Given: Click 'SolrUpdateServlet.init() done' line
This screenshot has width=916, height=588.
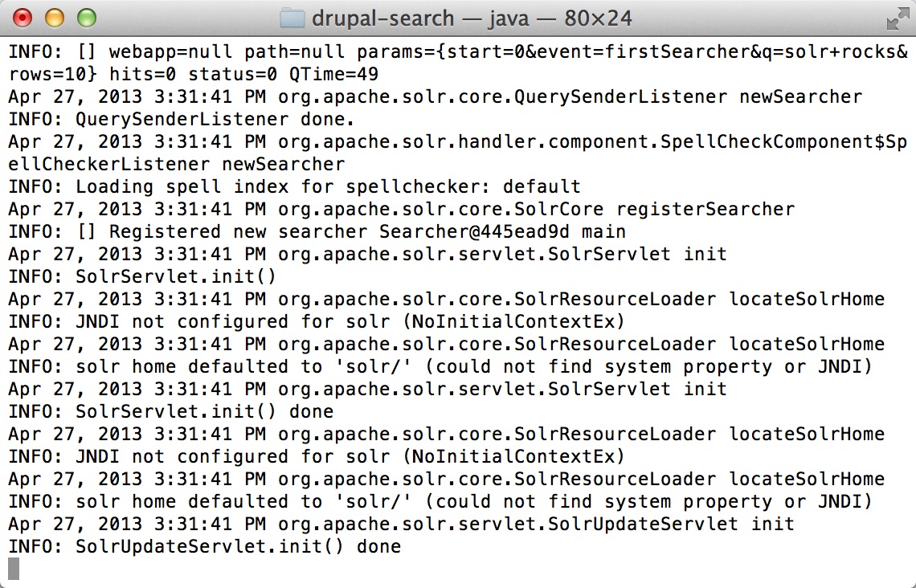Looking at the screenshot, I should point(205,546).
